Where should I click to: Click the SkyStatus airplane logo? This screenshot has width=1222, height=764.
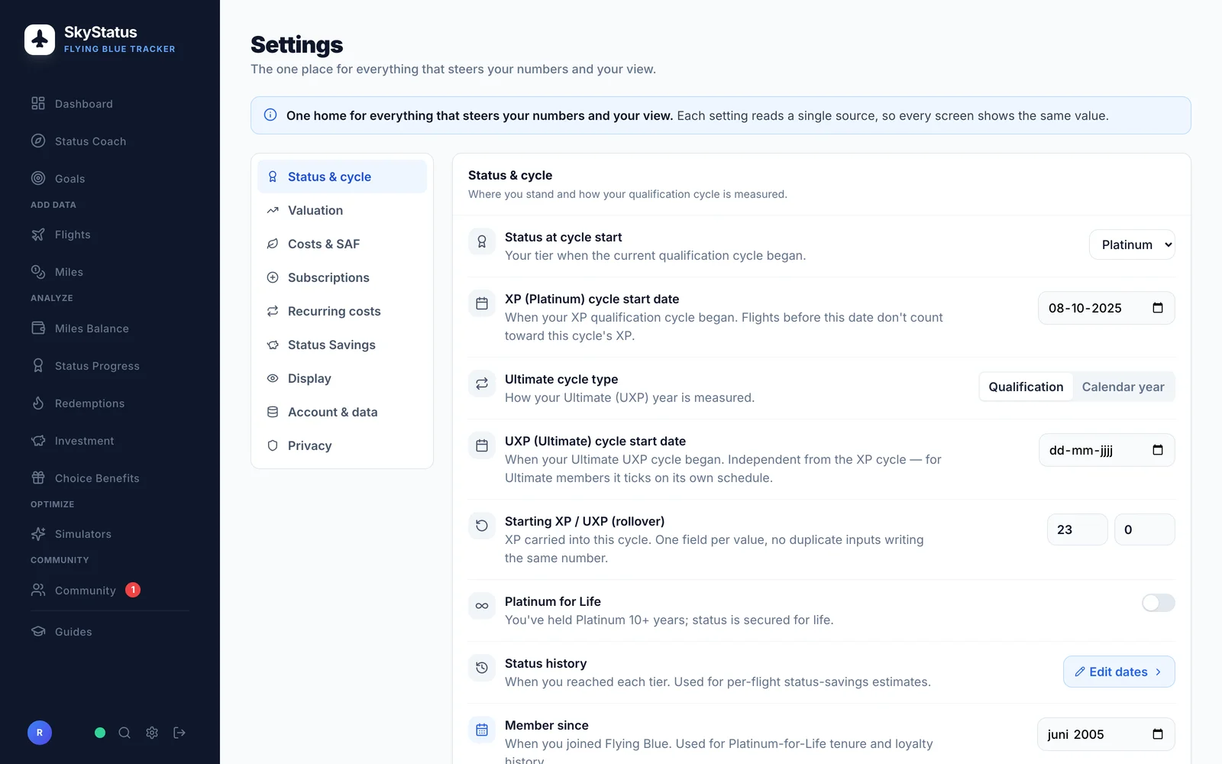tap(40, 40)
